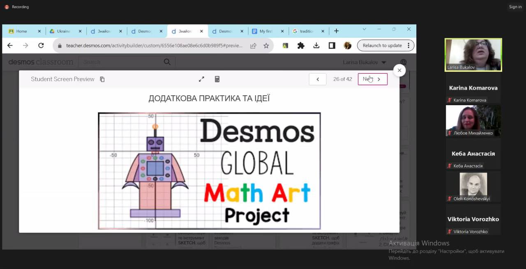This screenshot has width=526, height=269.
Task: Go to the previous preview screen
Action: pyautogui.click(x=318, y=79)
